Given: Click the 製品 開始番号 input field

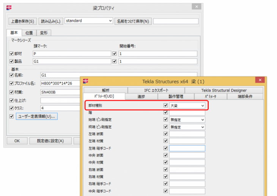Looking at the screenshot, I should [x=158, y=61].
